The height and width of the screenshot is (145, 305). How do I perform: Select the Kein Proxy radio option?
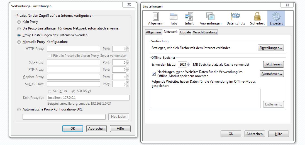pos(19,22)
